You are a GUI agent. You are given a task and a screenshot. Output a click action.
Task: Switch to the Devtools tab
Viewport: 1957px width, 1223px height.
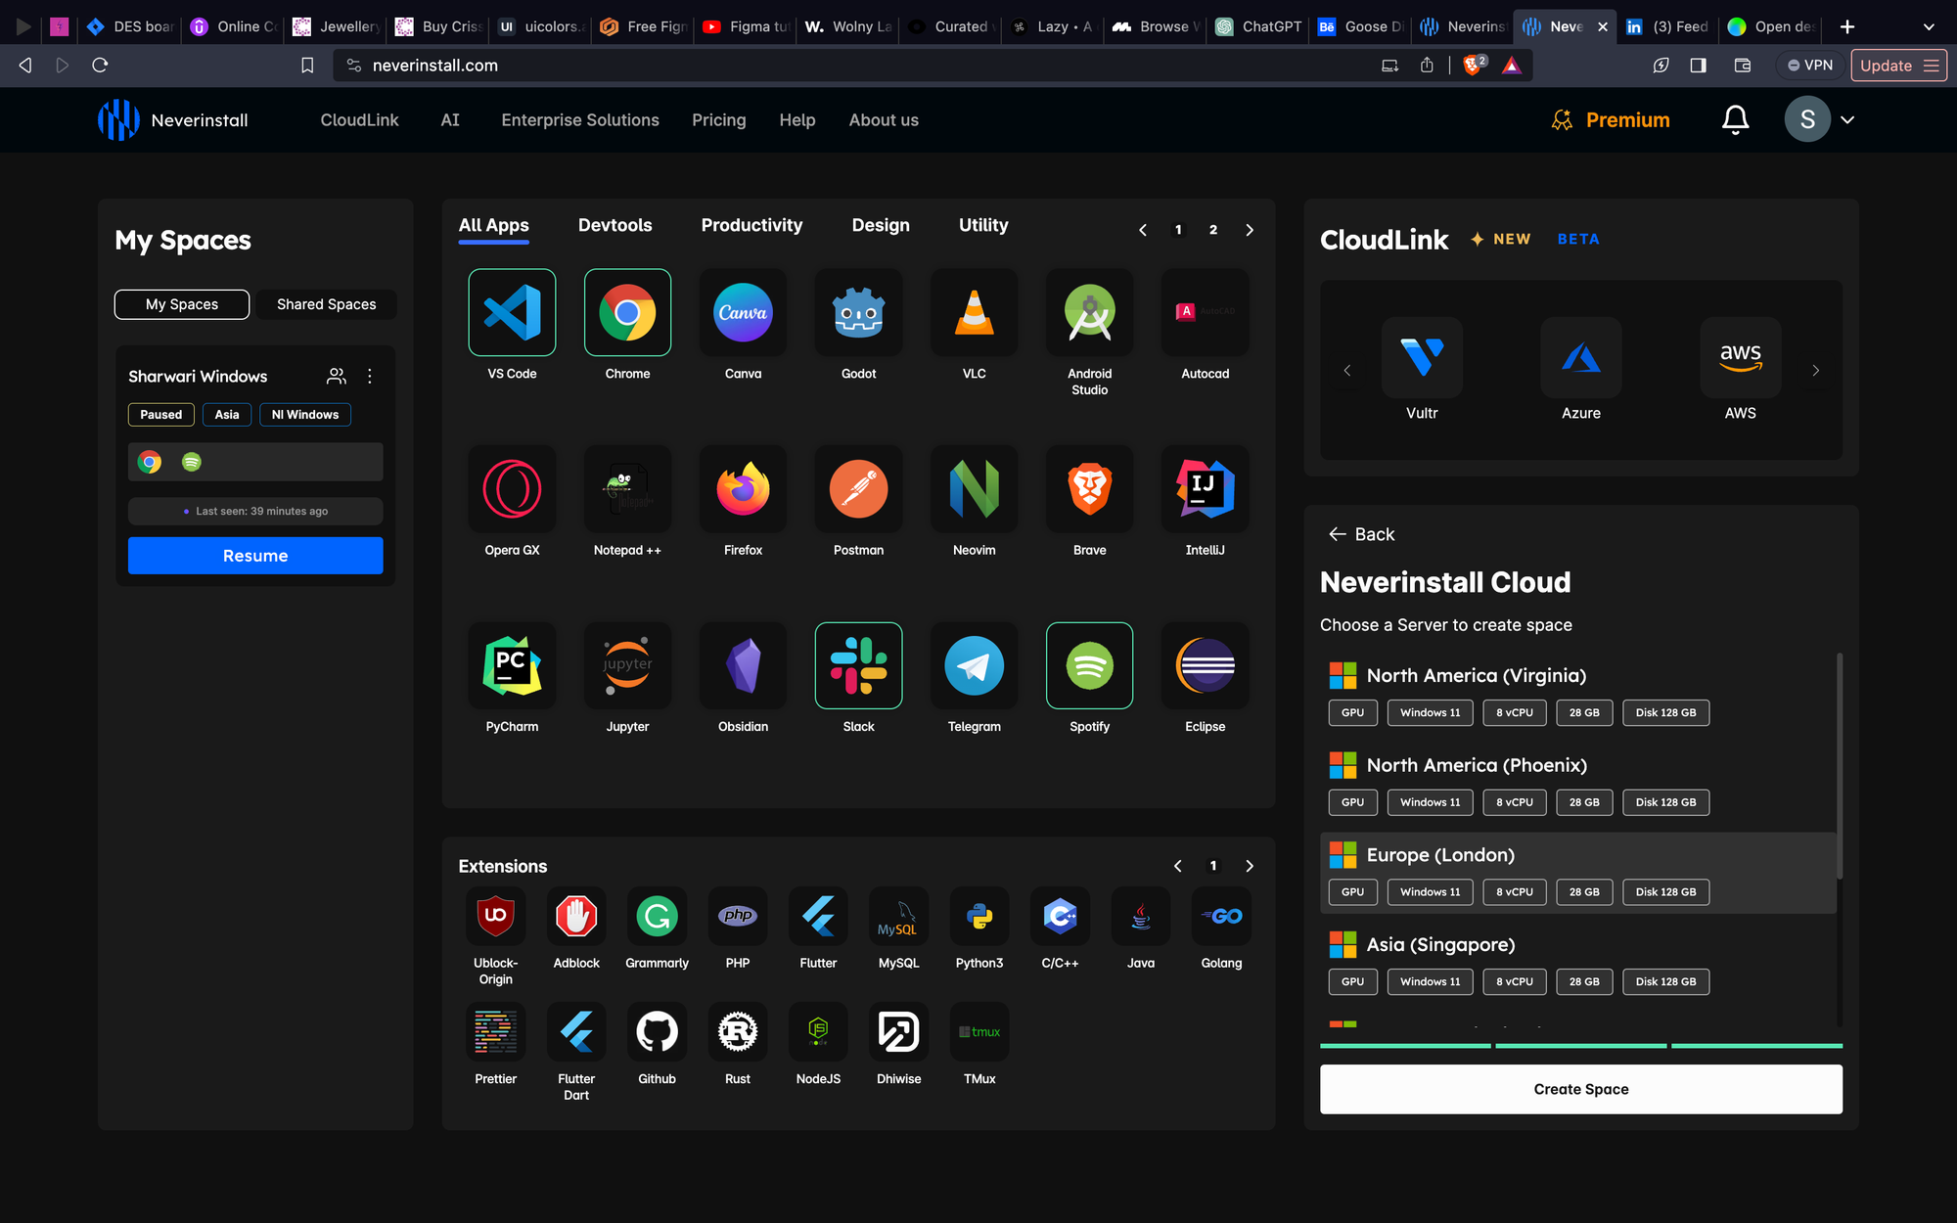pos(614,225)
